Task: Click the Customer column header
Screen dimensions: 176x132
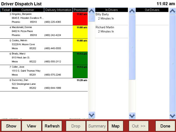Action: pyautogui.click(x=28, y=10)
